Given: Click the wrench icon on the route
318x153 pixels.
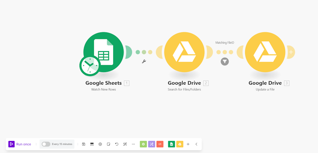Looking at the screenshot, I should (144, 61).
